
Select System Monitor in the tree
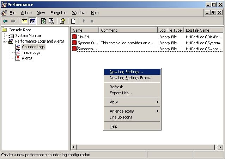click(28, 36)
